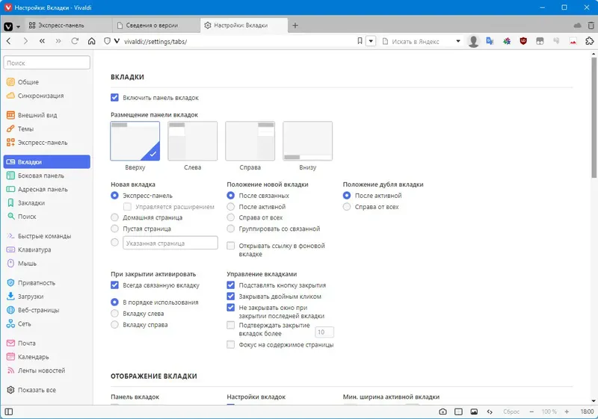Select Группировать со связанной option

coord(230,229)
